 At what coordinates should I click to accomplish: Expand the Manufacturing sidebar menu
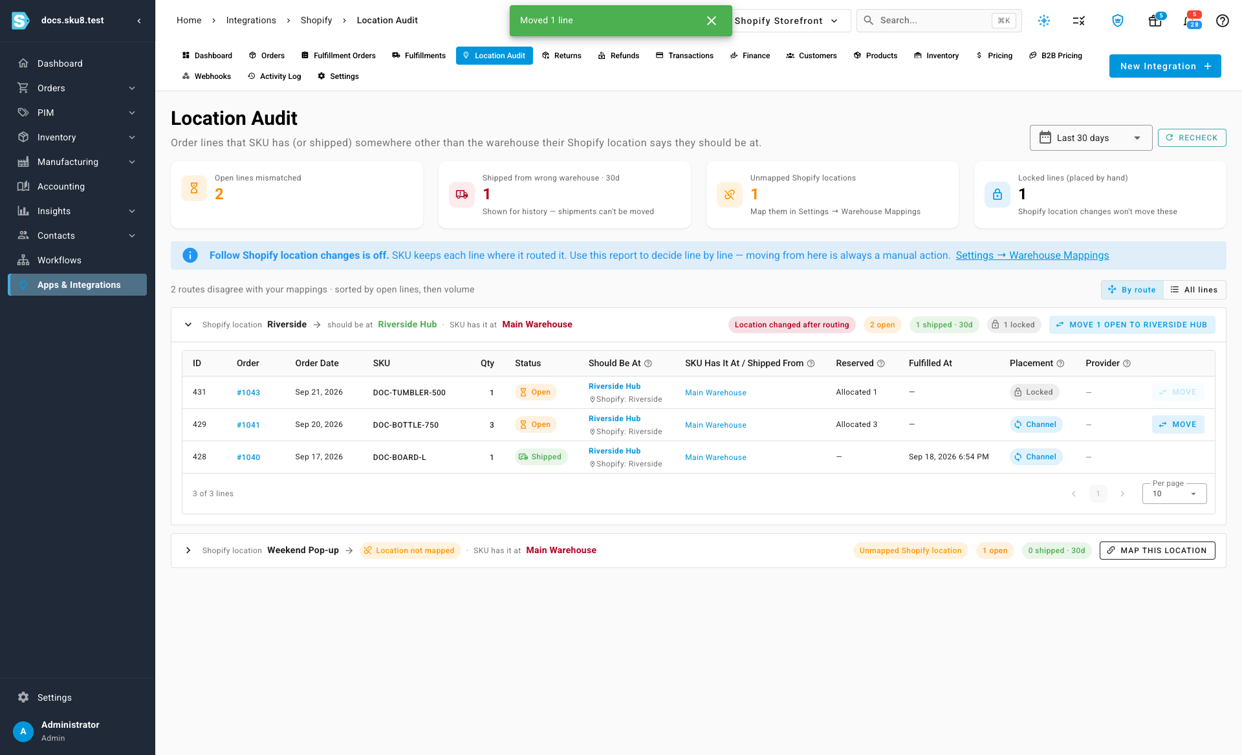[x=78, y=162]
